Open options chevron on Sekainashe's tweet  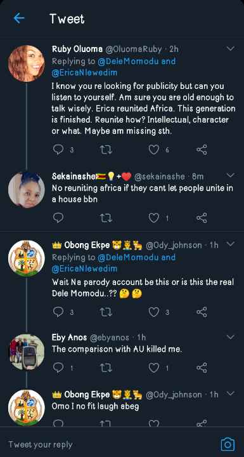(230, 175)
